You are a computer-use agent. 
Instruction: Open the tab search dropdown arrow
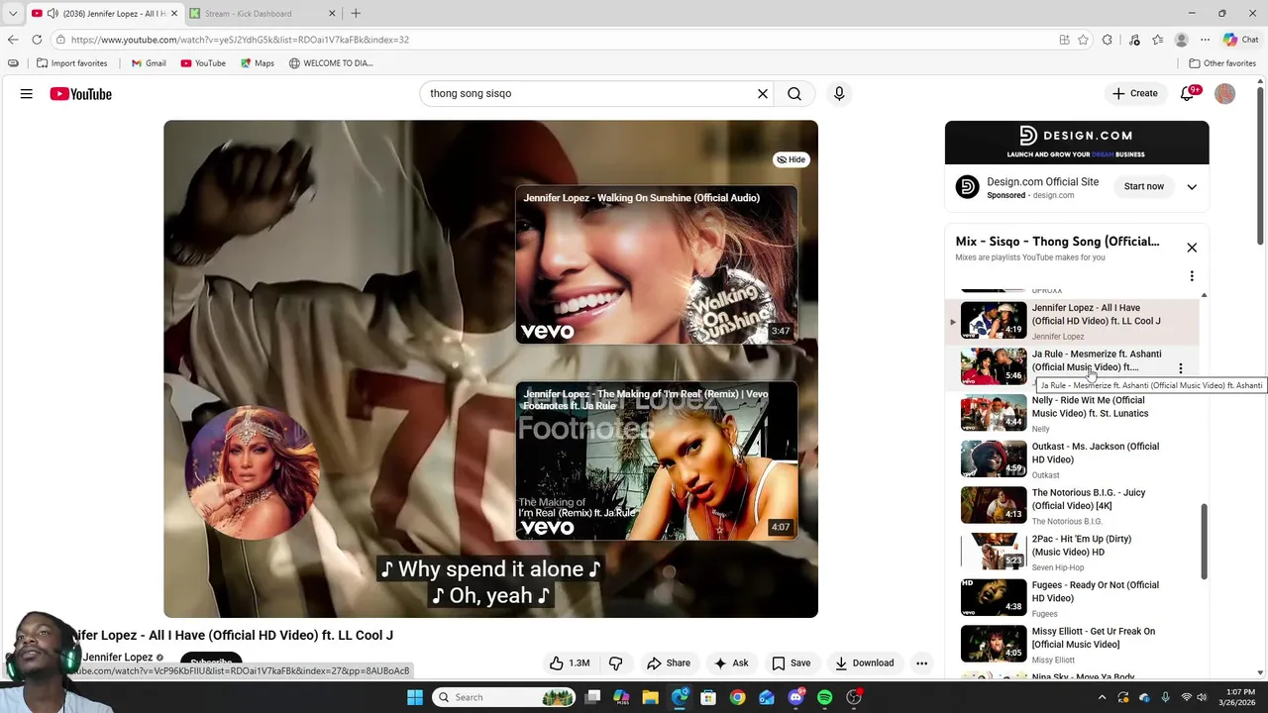click(x=13, y=14)
